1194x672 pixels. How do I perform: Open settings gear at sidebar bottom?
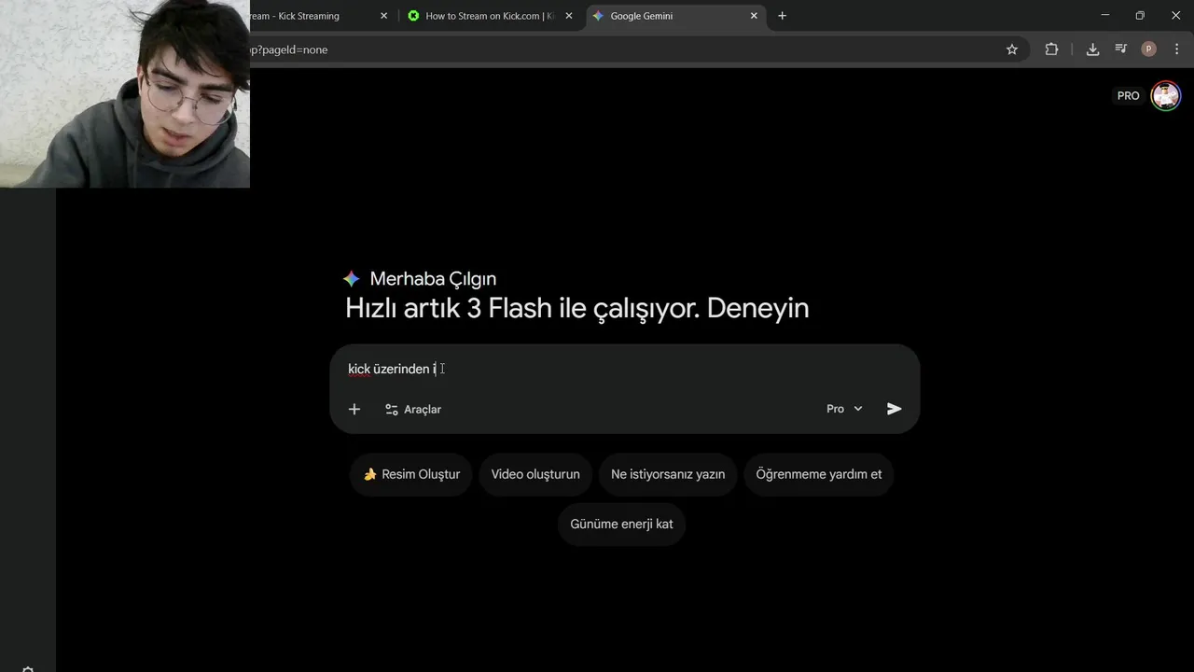27,668
